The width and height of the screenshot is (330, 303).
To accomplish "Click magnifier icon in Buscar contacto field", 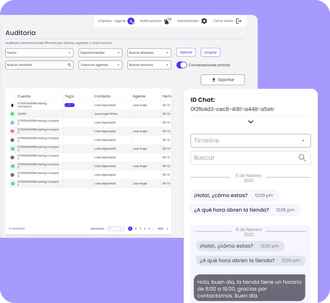I will point(69,65).
